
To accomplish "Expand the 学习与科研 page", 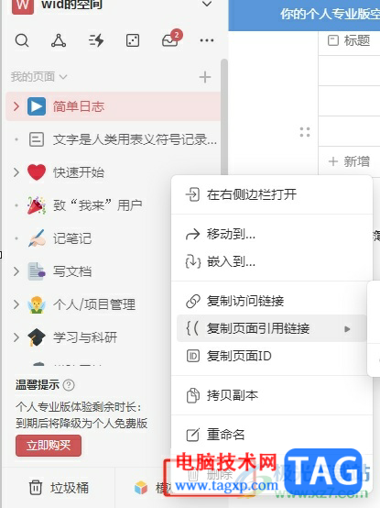I will (16, 337).
